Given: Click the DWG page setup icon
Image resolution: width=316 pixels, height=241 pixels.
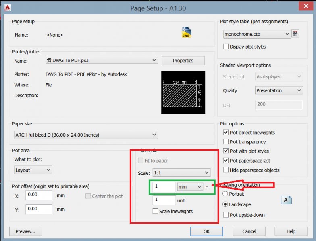Looking at the screenshot, I should [186, 32].
